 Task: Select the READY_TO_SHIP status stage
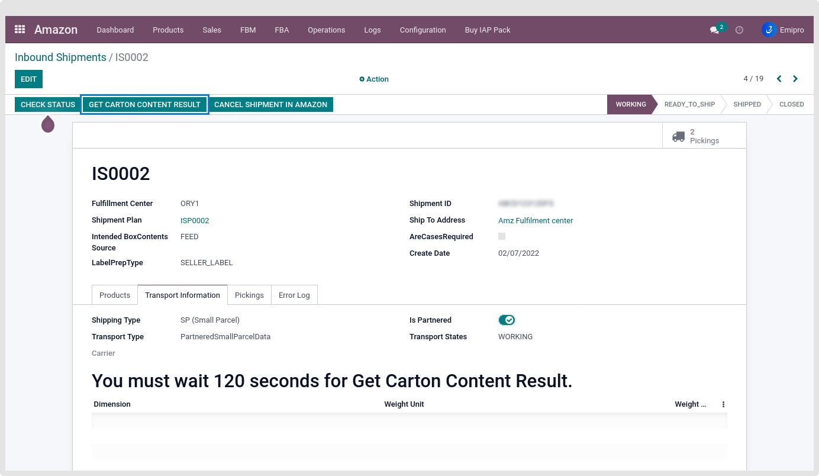click(x=689, y=104)
